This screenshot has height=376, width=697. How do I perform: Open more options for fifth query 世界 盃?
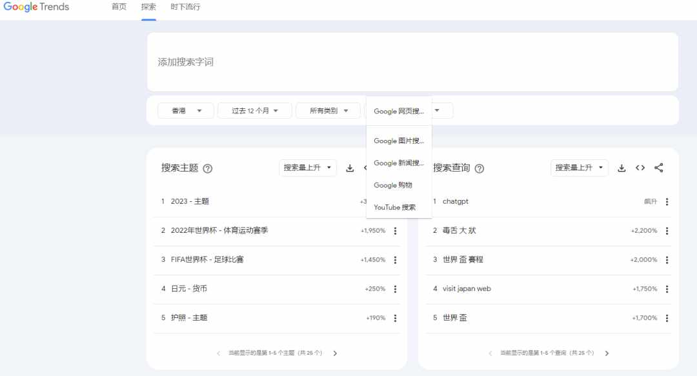click(667, 318)
